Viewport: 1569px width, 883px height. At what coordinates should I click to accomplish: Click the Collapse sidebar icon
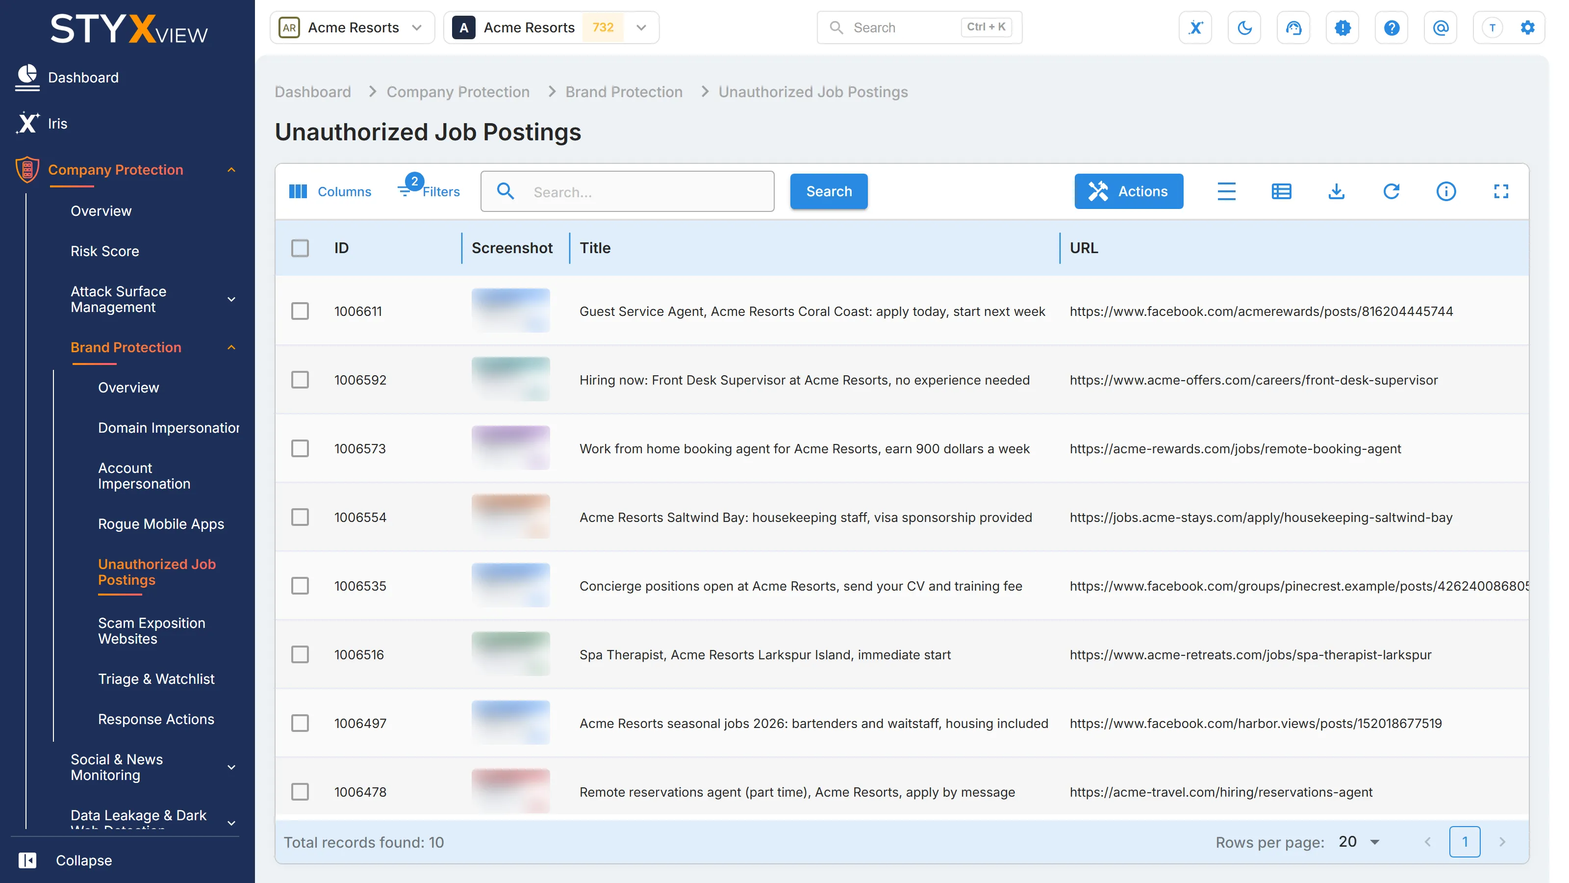tap(27, 860)
